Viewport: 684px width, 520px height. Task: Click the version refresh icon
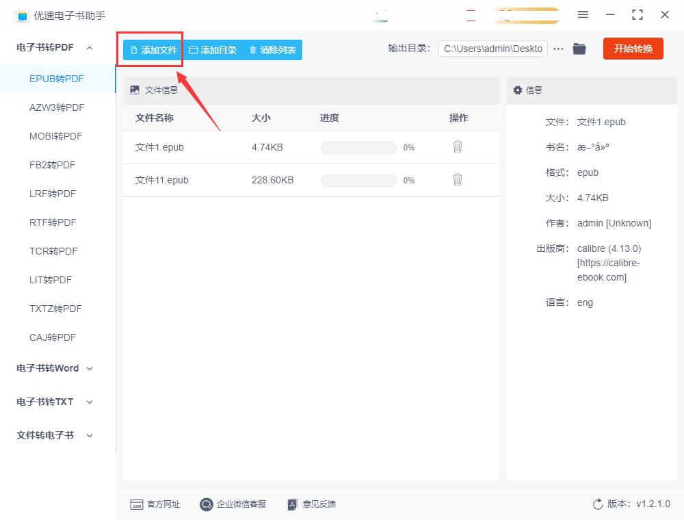tap(598, 504)
